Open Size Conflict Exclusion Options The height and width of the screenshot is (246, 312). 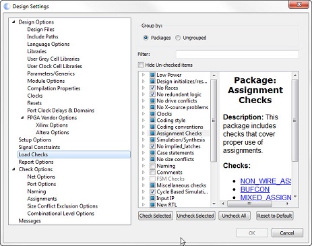(x=63, y=206)
